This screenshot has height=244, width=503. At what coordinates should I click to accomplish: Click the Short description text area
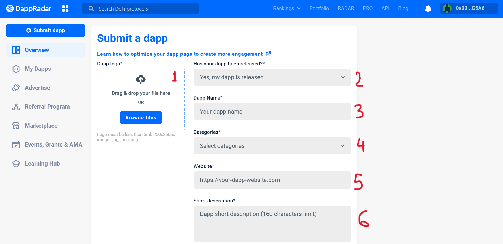pyautogui.click(x=272, y=224)
